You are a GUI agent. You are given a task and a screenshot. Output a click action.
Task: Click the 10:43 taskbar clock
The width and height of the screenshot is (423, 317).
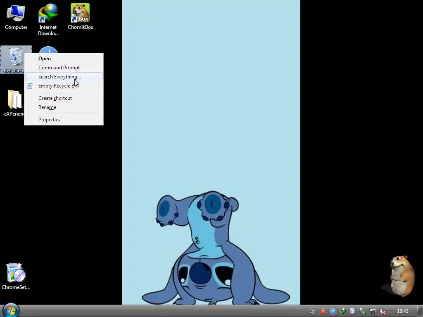click(402, 311)
